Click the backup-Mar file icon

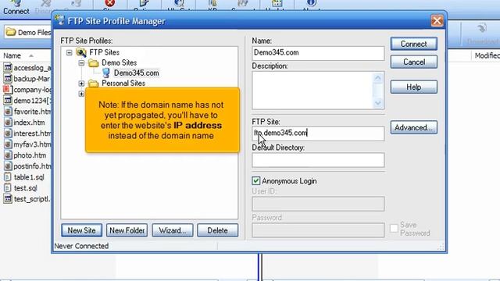point(8,78)
